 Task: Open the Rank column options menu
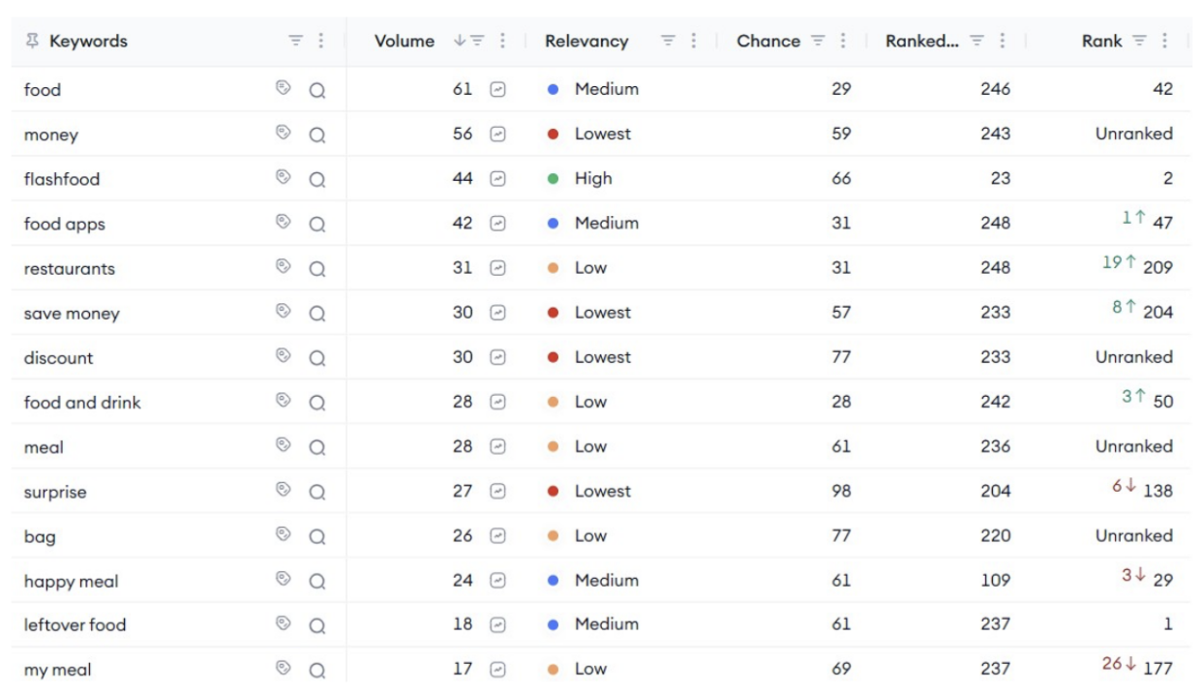coord(1164,41)
